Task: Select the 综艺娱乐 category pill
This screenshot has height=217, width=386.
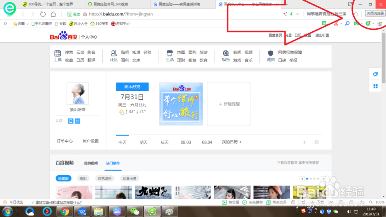Action: [105, 178]
